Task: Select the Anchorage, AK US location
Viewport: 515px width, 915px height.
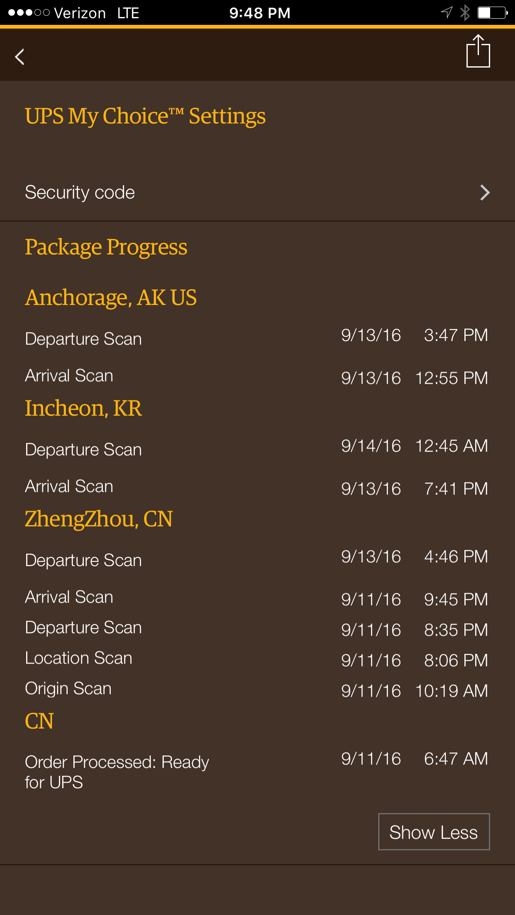Action: coord(111,298)
